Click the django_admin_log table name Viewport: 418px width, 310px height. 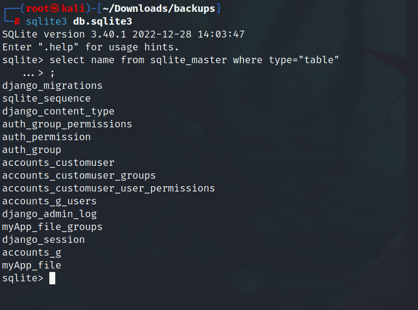49,214
